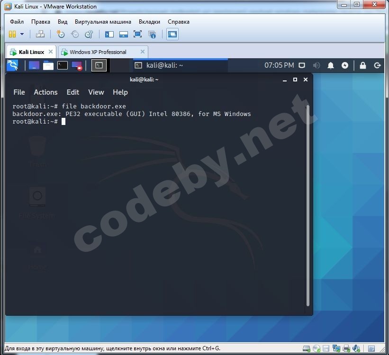Click the 'PE32 executable (GUI)' output text

[x=105, y=114]
